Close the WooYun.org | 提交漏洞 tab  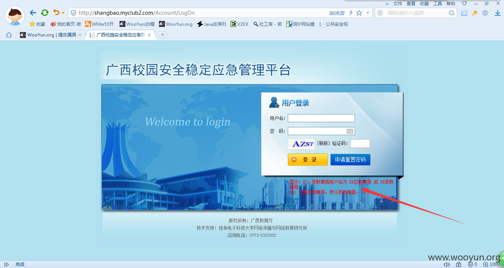pos(80,35)
